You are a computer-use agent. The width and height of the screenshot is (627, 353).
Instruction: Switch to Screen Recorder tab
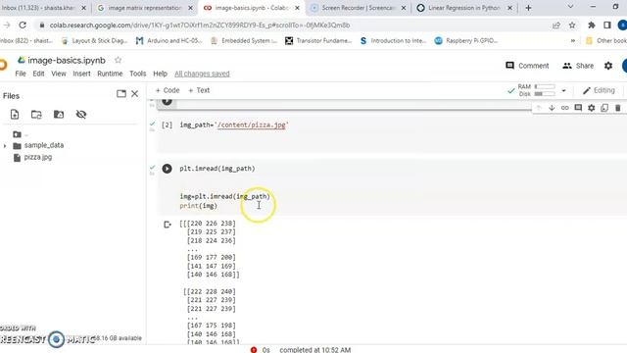pyautogui.click(x=359, y=8)
